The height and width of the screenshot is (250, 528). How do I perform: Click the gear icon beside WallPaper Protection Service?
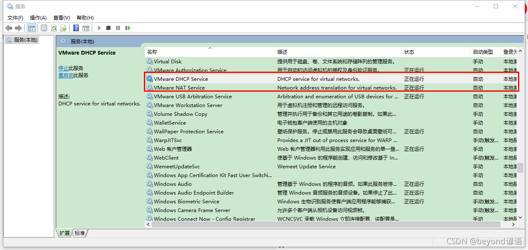[x=149, y=131]
